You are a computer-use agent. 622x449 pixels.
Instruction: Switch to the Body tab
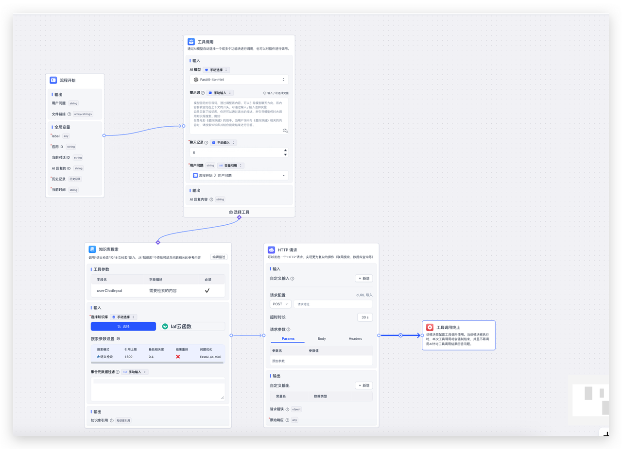[x=322, y=338]
